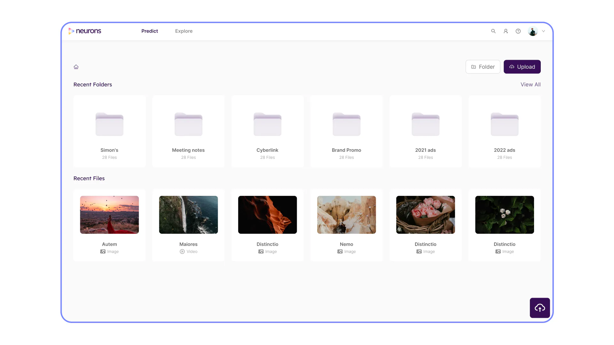The width and height of the screenshot is (614, 345).
Task: Open the Cyberlink folder icon
Action: tap(267, 124)
